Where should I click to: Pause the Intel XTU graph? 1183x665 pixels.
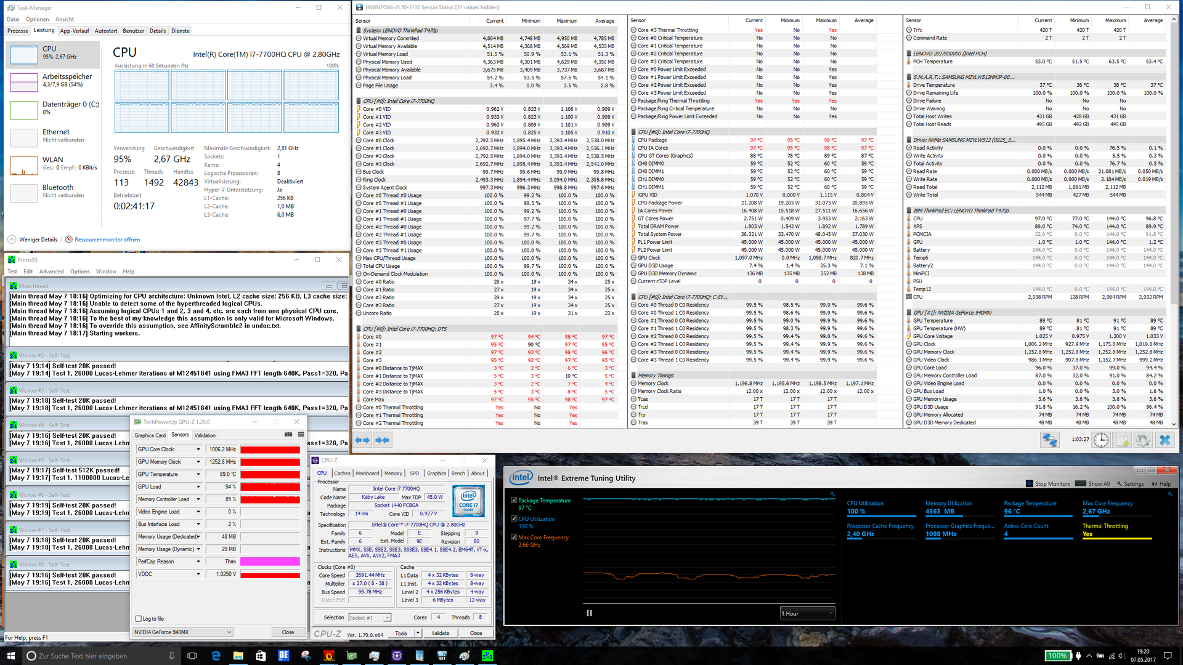point(589,613)
